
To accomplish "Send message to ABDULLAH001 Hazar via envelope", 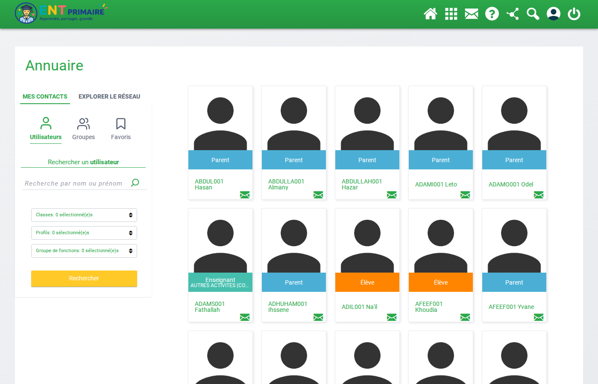I will pos(392,195).
